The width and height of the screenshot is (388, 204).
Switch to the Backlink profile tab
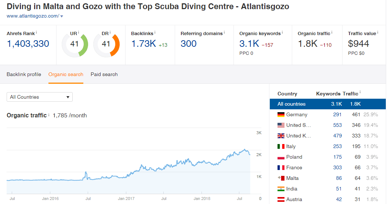pos(24,75)
